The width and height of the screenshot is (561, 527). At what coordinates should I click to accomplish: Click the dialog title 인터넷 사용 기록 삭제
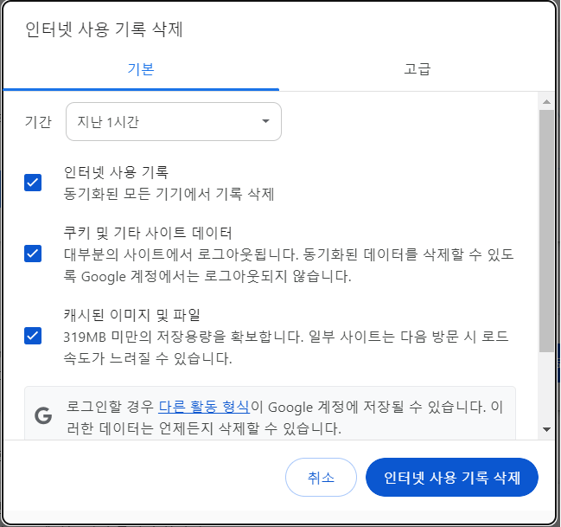pyautogui.click(x=104, y=29)
